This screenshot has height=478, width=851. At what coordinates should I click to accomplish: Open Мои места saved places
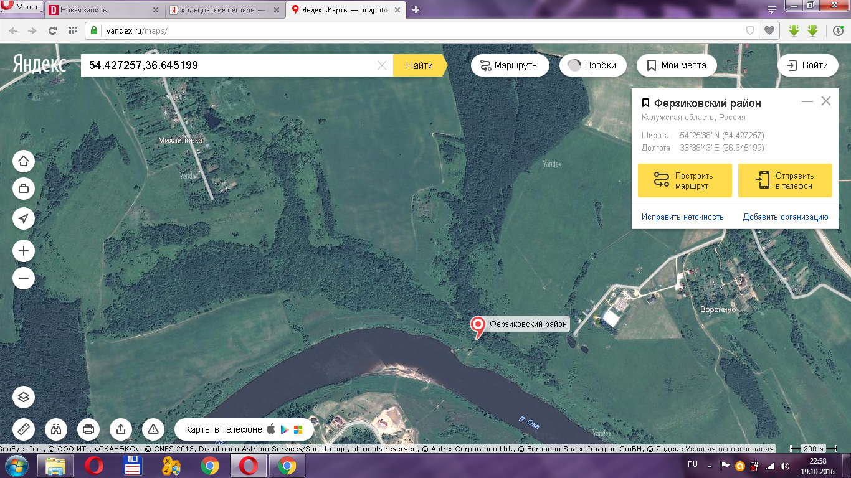pyautogui.click(x=677, y=65)
